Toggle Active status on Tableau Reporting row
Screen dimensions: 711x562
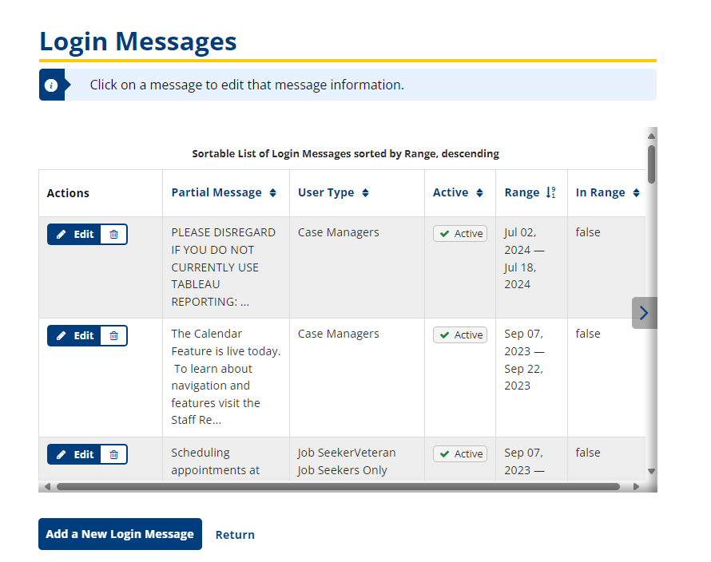(x=460, y=234)
